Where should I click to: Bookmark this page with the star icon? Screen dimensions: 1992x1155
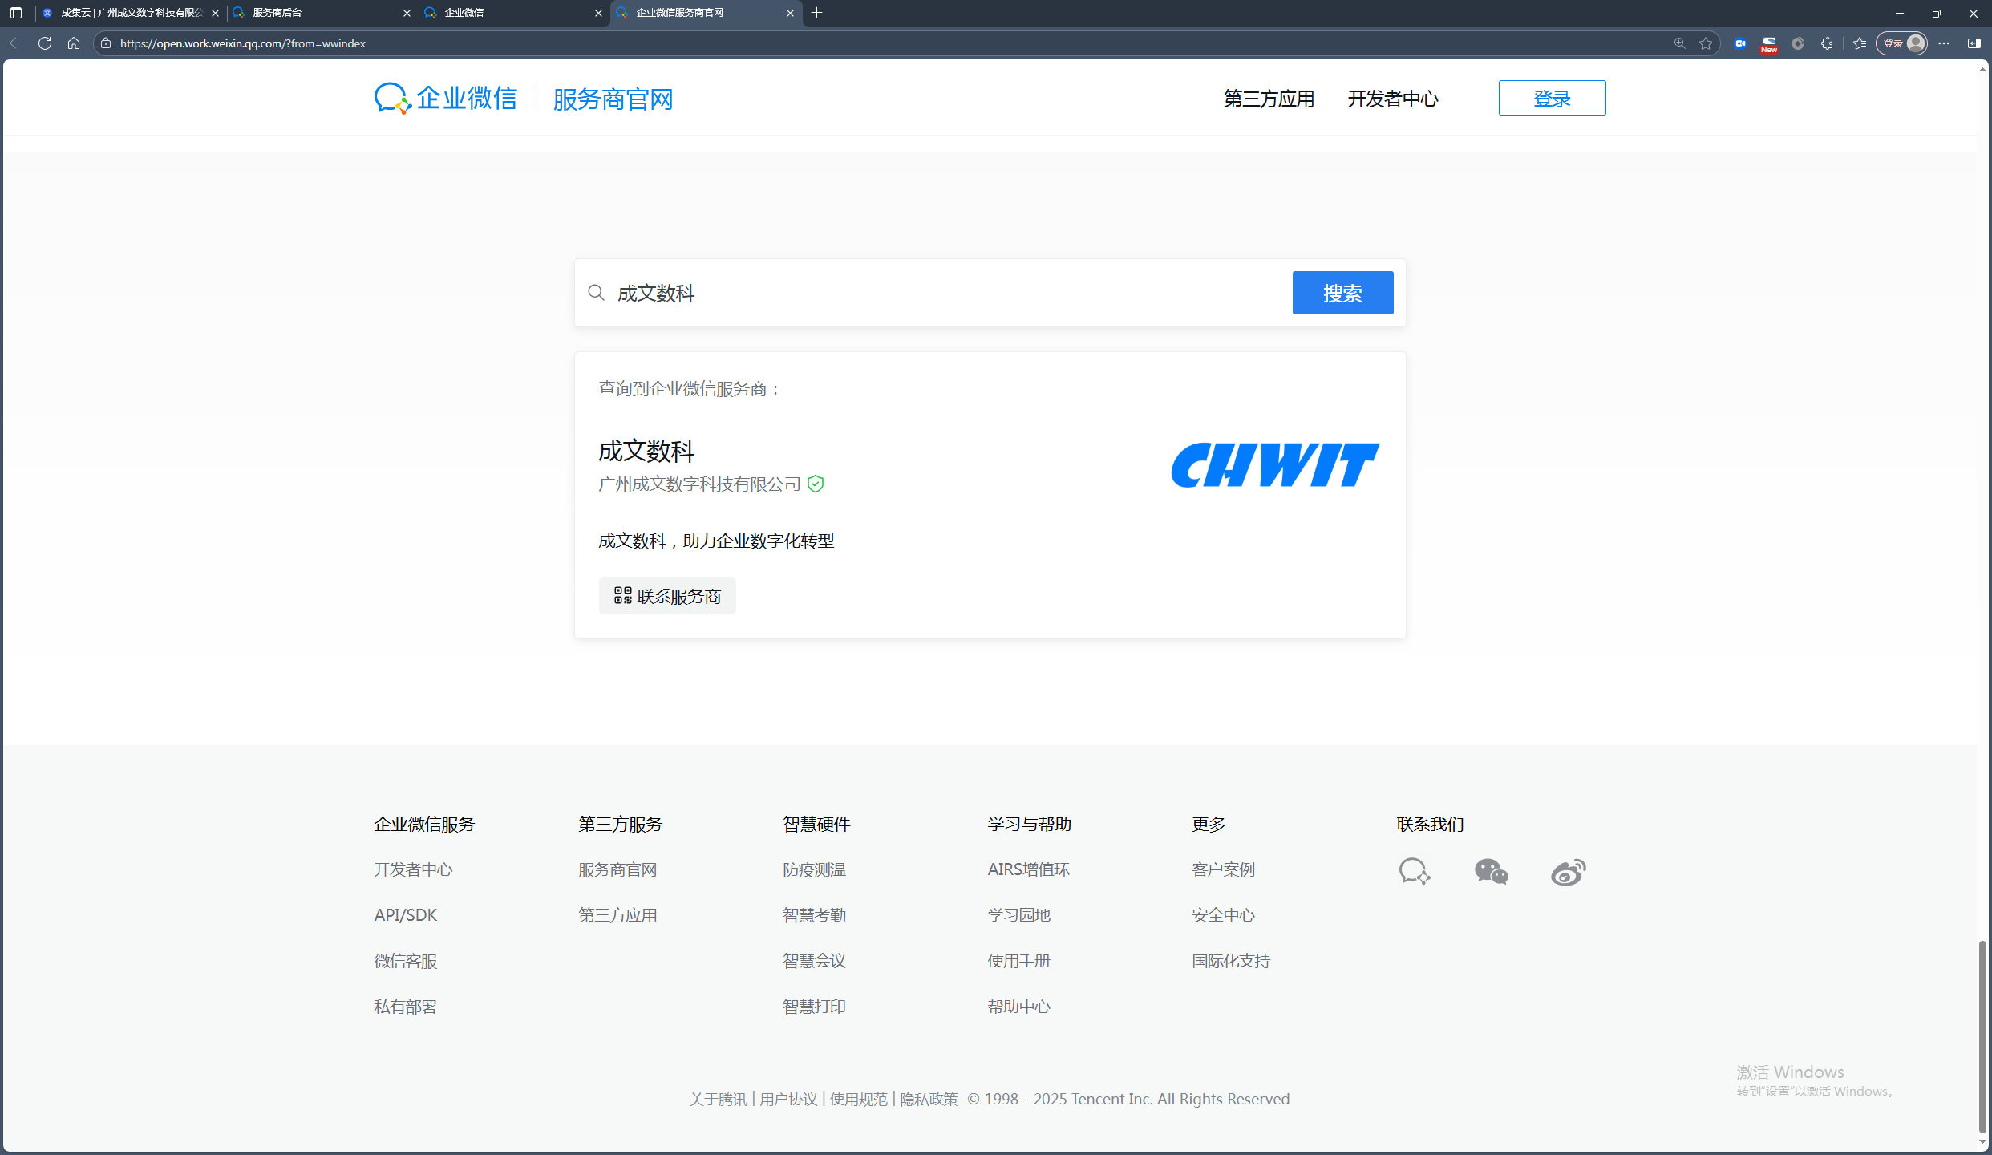[1706, 43]
